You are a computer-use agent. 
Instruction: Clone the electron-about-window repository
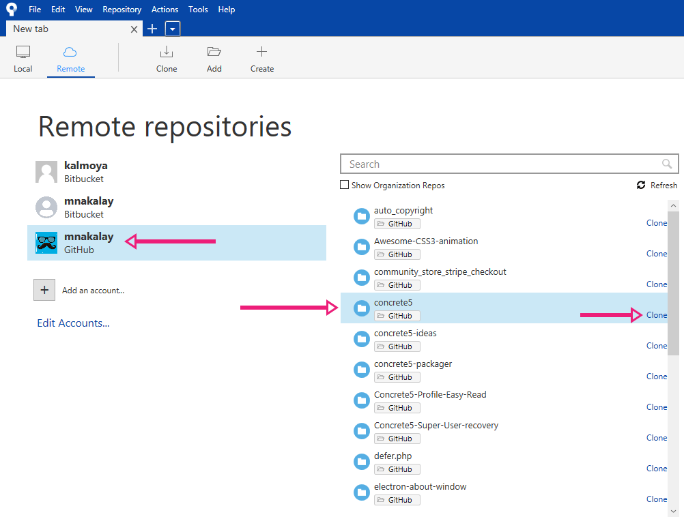tap(657, 499)
